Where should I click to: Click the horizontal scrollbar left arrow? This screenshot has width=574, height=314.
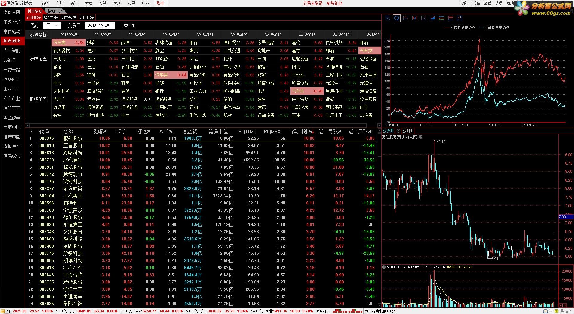27,125
